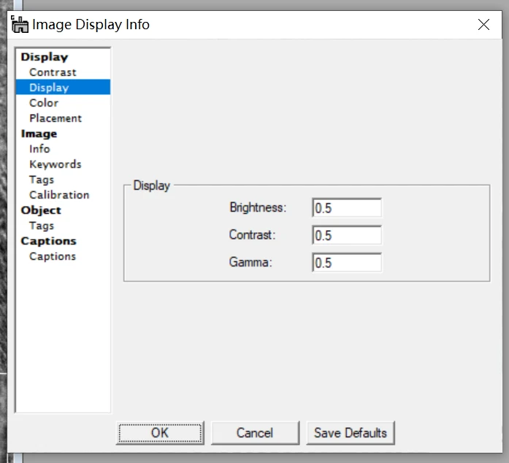The width and height of the screenshot is (509, 463).
Task: Open the Calibration page
Action: coord(59,195)
